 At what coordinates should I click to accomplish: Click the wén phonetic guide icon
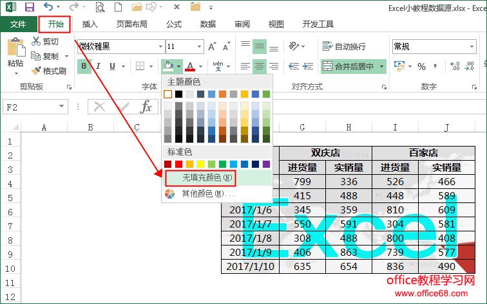pyautogui.click(x=218, y=66)
